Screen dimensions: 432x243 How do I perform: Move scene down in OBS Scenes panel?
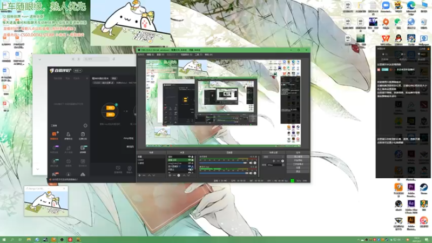[x=154, y=175]
